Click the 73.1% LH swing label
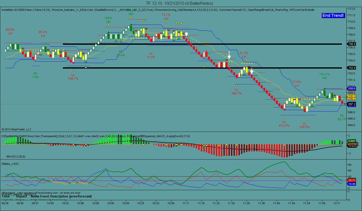This screenshot has width=362, height=211. pyautogui.click(x=166, y=17)
